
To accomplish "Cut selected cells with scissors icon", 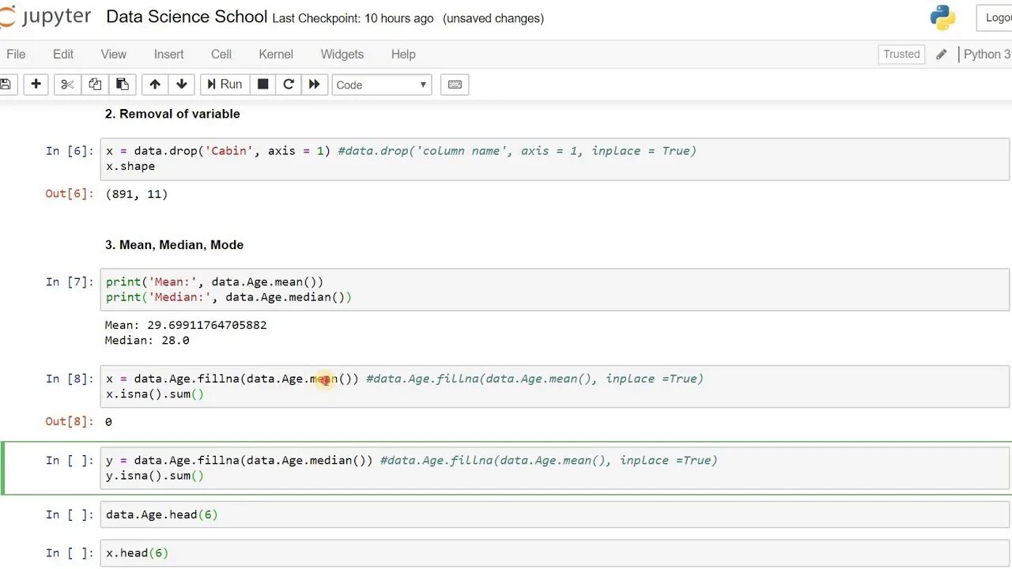I will (x=67, y=85).
